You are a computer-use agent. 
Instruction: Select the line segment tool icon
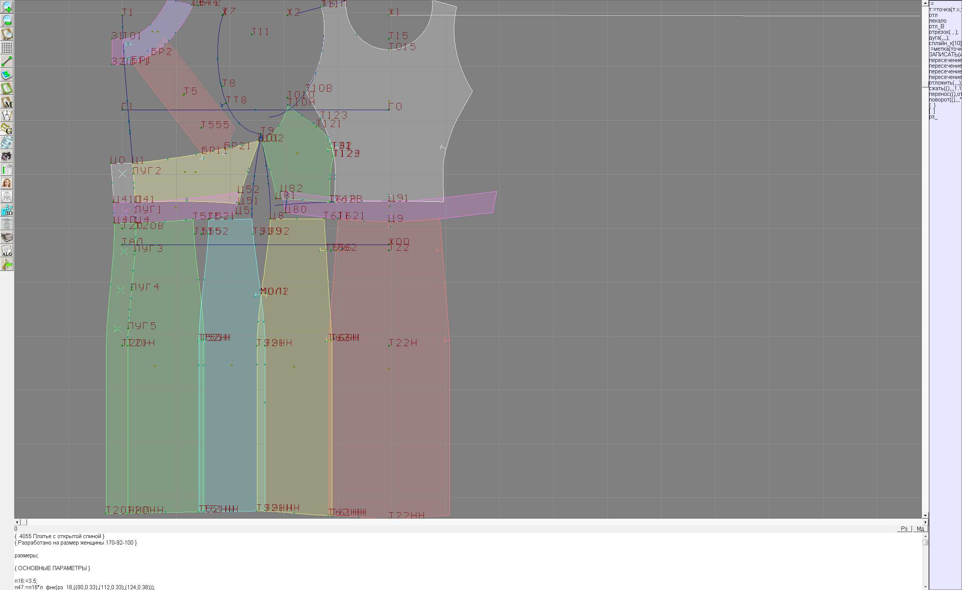(7, 61)
